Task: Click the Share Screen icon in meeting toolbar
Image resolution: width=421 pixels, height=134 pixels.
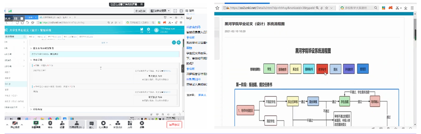Action: point(36,123)
